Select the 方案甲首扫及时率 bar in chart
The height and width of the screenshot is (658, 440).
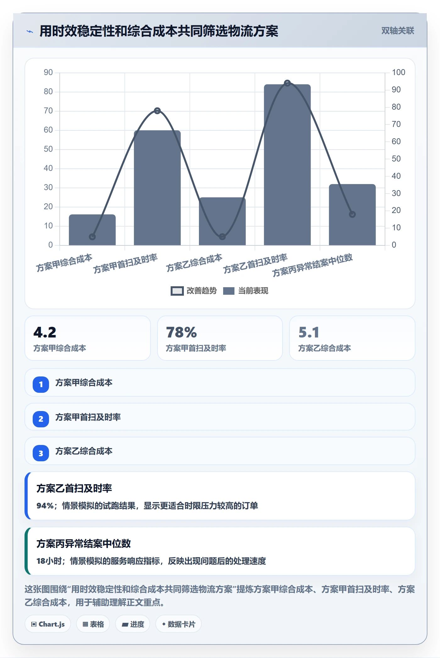[157, 188]
